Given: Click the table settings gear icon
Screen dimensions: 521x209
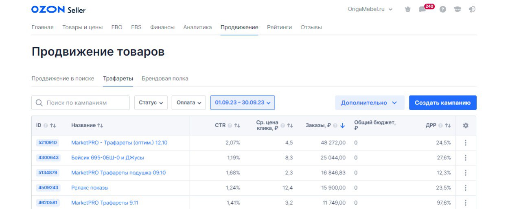Looking at the screenshot, I should pos(466,126).
